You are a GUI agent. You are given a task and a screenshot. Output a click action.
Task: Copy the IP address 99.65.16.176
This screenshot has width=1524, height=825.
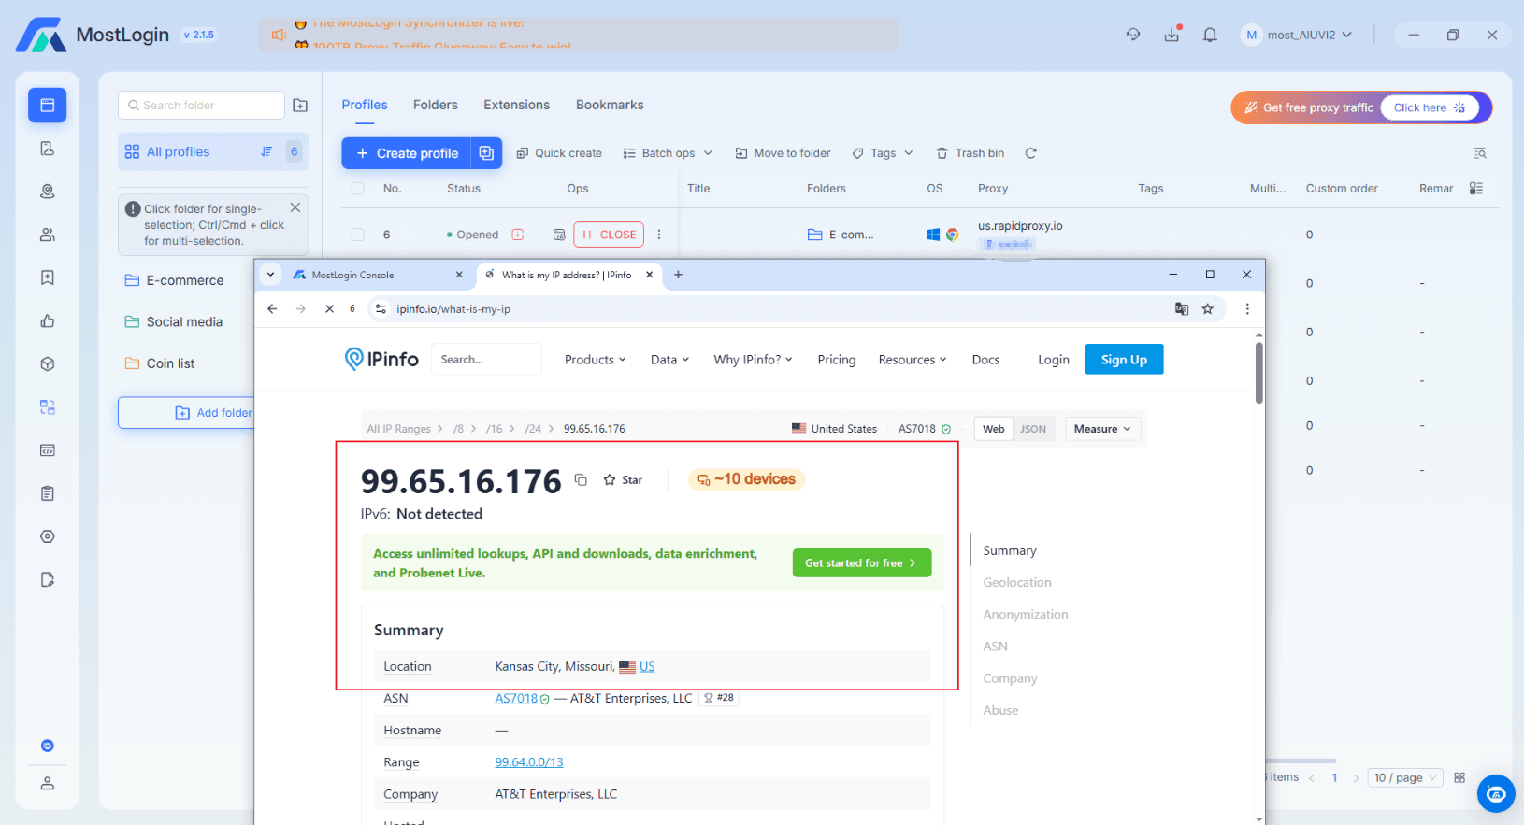pyautogui.click(x=581, y=479)
